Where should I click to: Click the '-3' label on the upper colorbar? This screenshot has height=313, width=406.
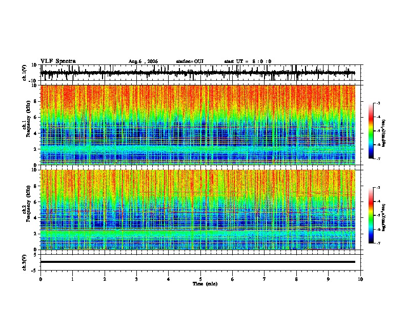coord(378,103)
